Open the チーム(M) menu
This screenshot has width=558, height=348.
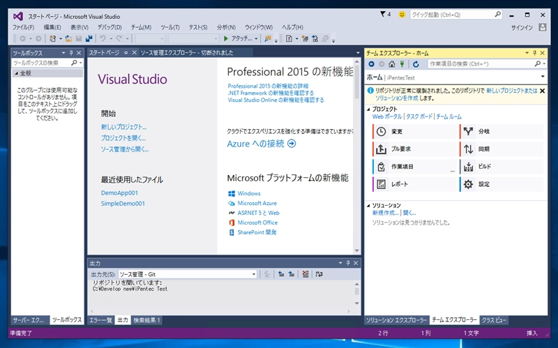[141, 27]
